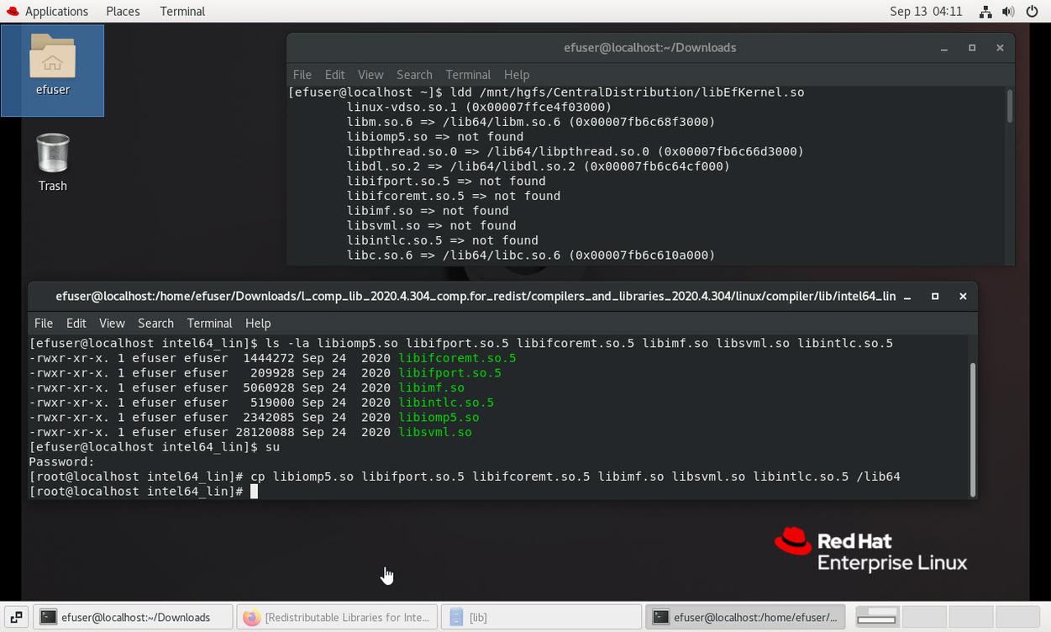Viewport: 1051px width, 632px height.
Task: Open the Terminal app menu in top bar
Action: coord(182,11)
